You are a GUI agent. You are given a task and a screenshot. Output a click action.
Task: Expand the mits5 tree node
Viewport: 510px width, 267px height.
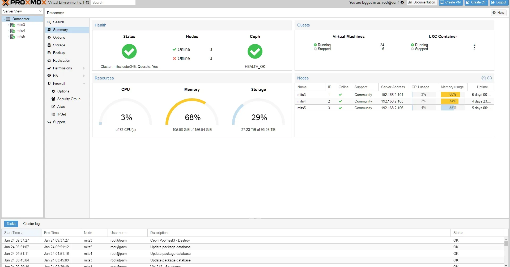(x=8, y=37)
